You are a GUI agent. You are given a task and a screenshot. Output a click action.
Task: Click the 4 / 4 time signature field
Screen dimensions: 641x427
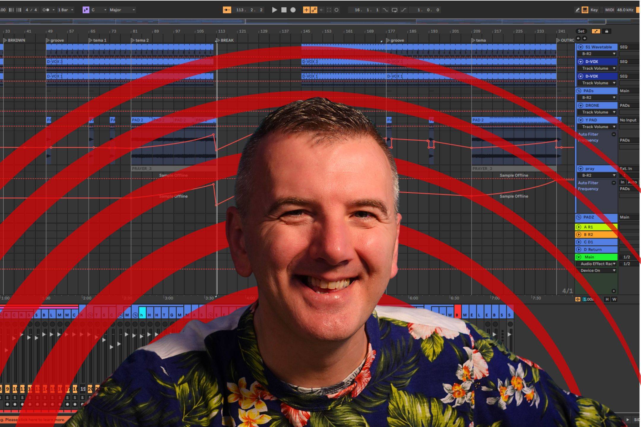(31, 10)
